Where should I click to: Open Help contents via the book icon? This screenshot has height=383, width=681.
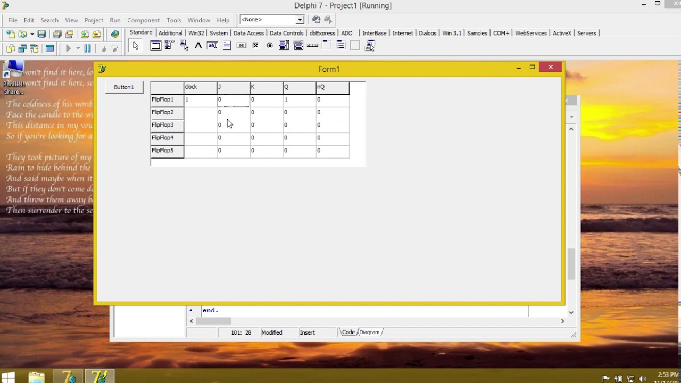point(115,34)
